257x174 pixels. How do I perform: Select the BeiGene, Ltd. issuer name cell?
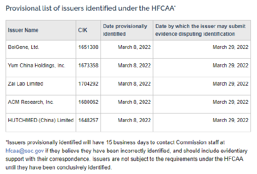tap(41, 49)
